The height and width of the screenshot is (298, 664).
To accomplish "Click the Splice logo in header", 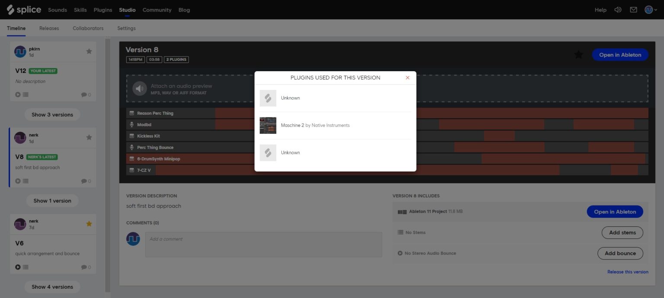I will pyautogui.click(x=24, y=10).
